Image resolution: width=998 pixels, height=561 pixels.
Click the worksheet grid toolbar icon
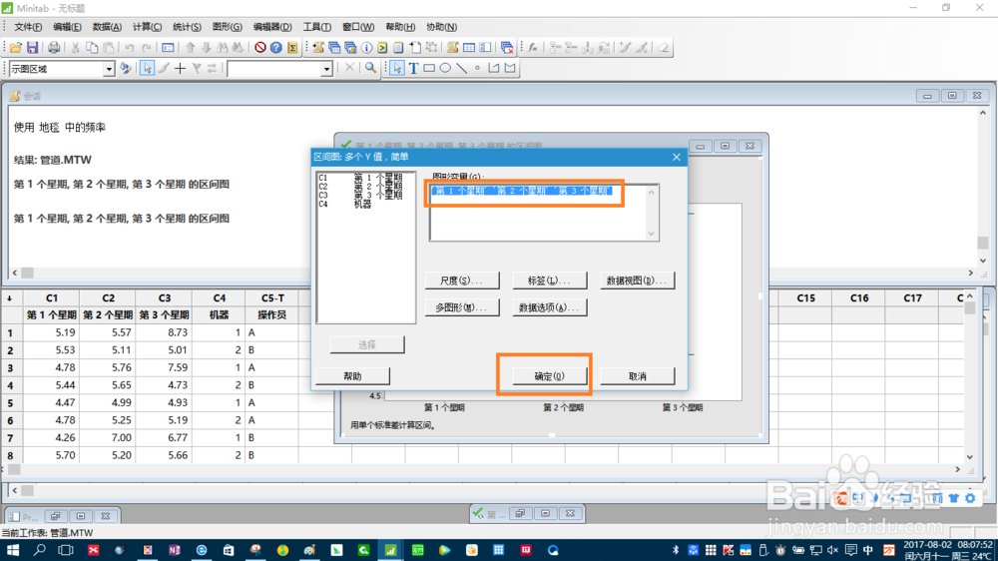pos(469,48)
